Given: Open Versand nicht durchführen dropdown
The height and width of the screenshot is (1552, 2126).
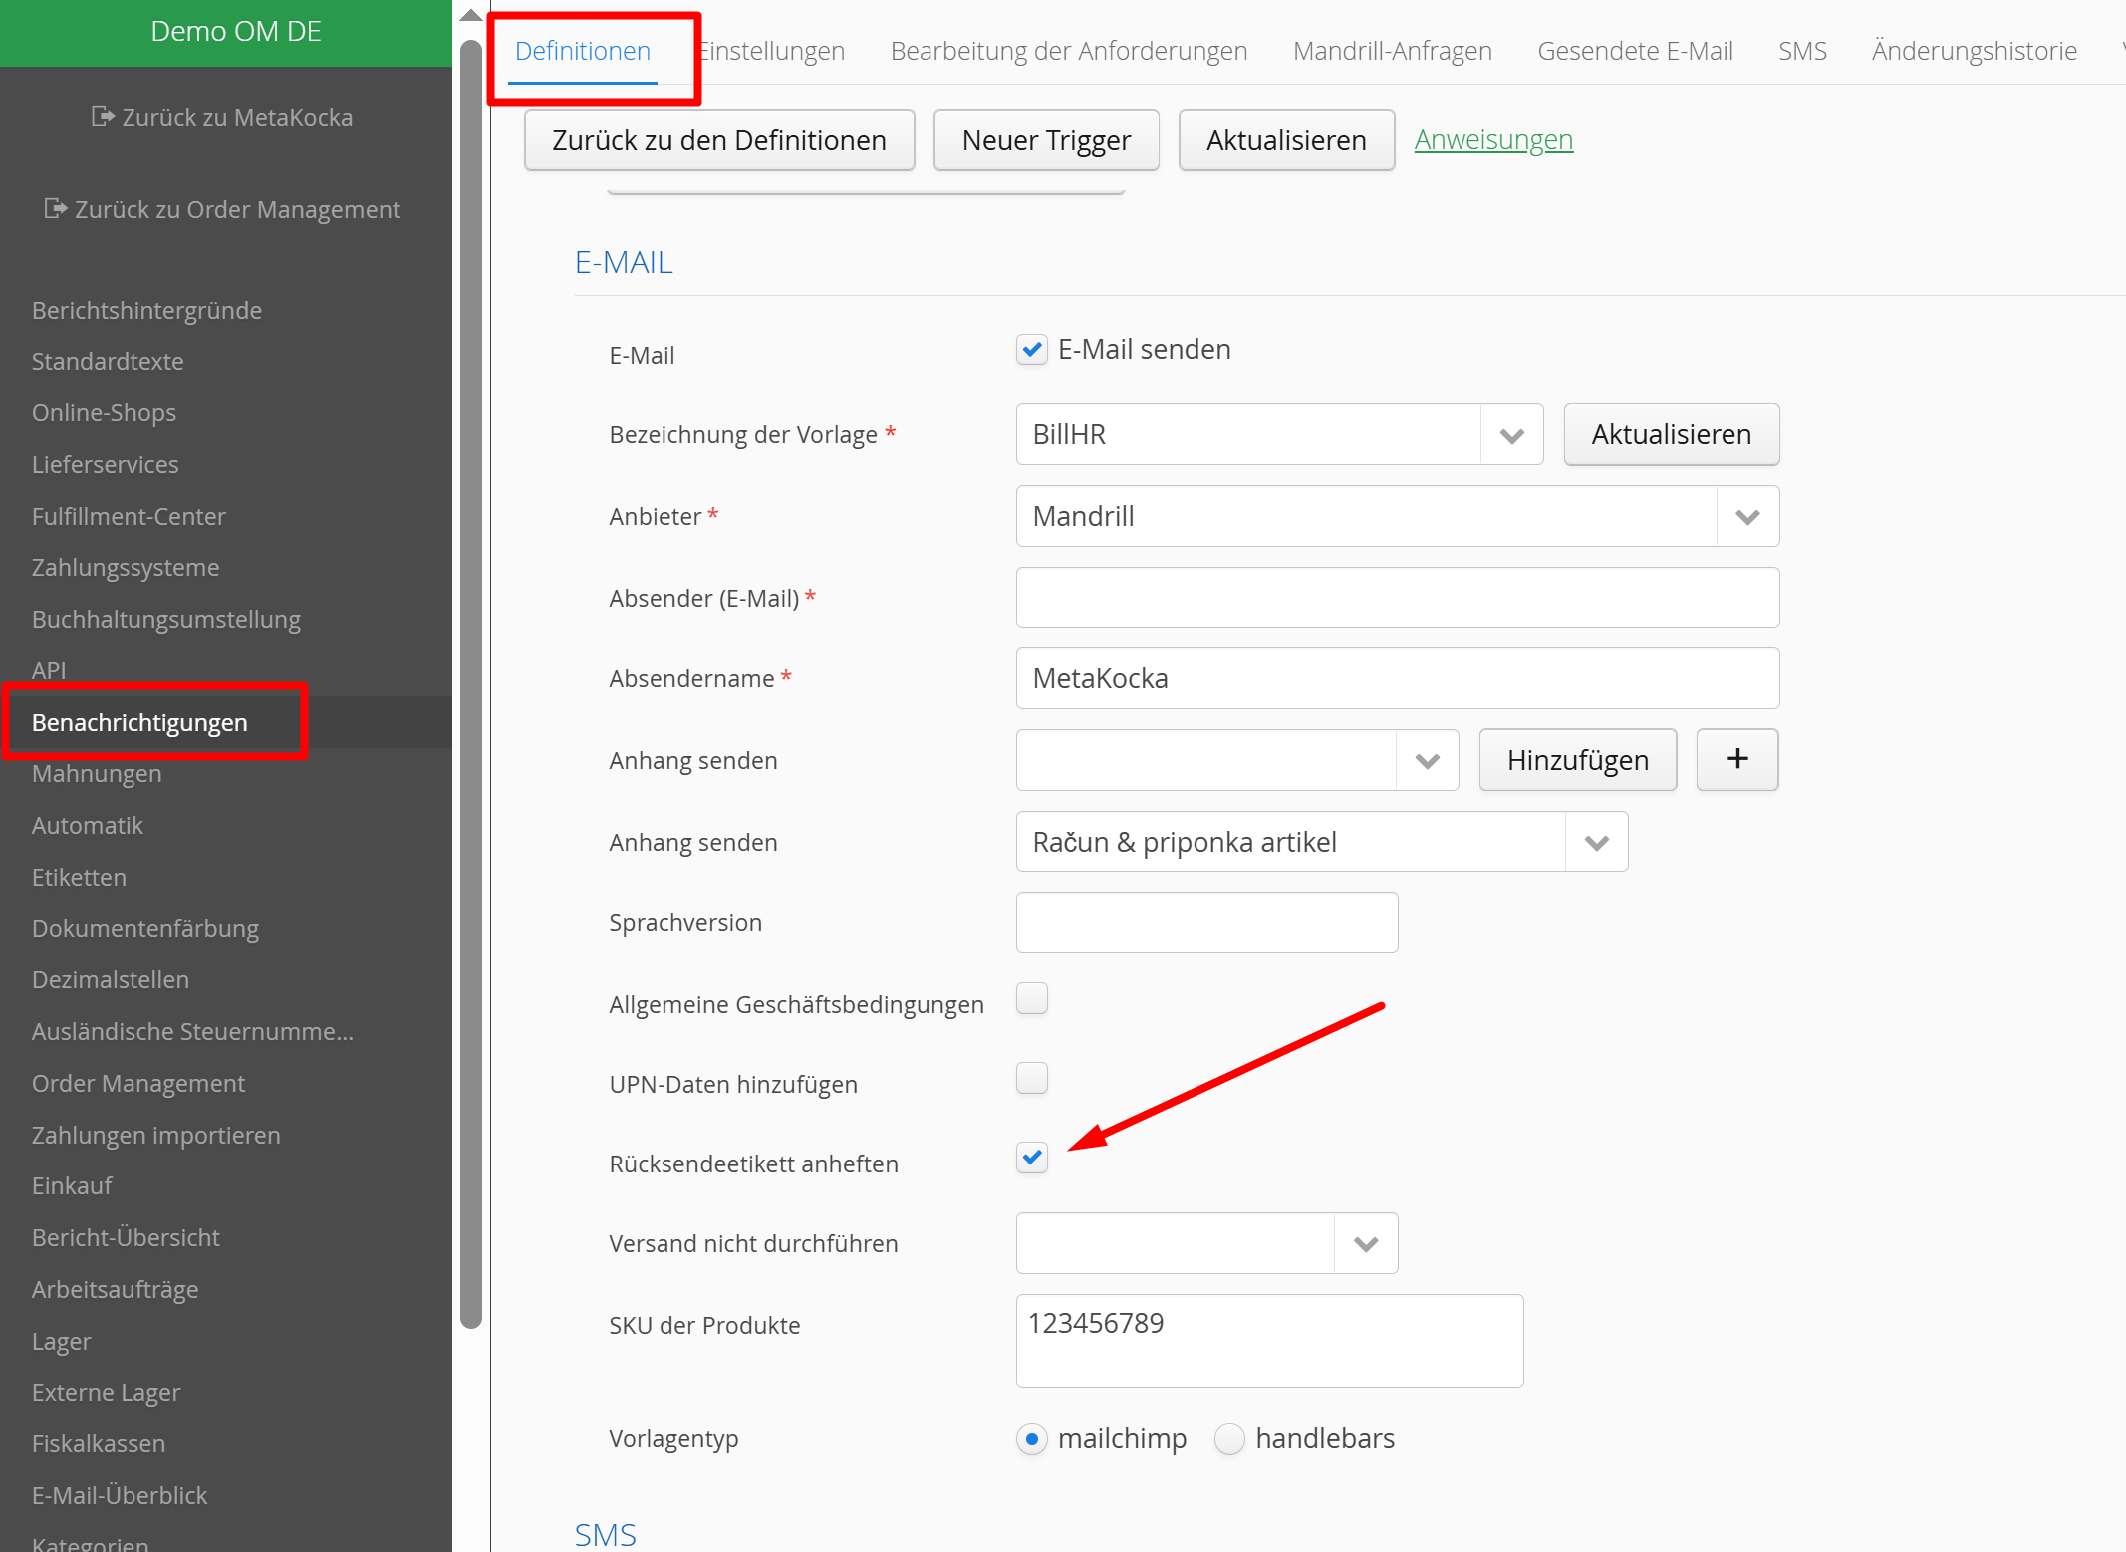Looking at the screenshot, I should [x=1365, y=1244].
